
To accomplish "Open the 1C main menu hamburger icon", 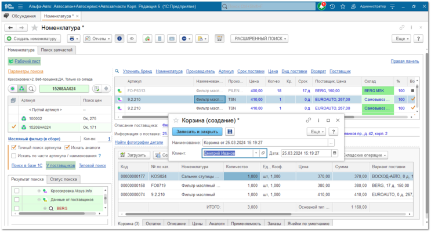I will pyautogui.click(x=20, y=6).
